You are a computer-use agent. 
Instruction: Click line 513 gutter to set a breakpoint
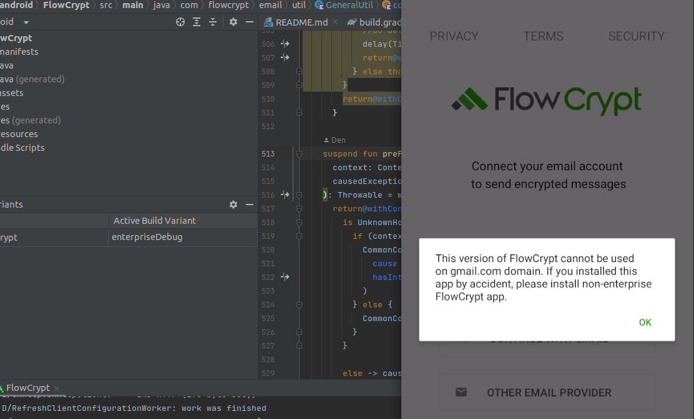tap(276, 153)
